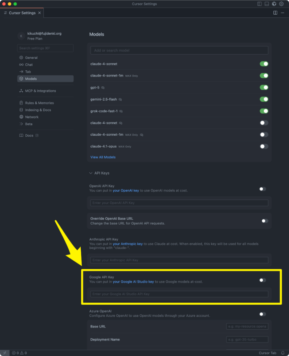Turn off the enabled claude-4-sonnet model

[264, 64]
